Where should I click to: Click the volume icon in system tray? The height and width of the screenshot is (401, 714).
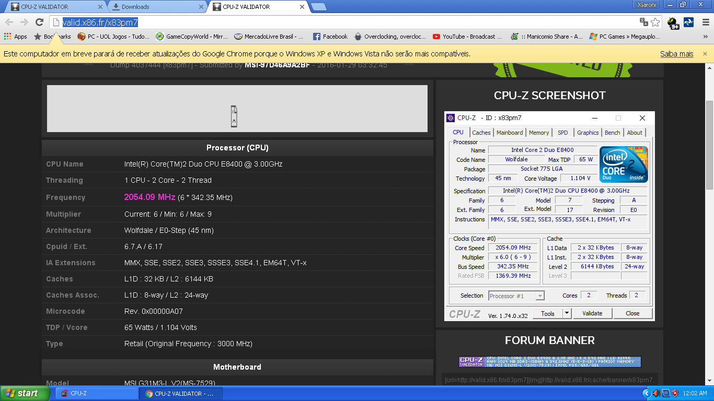(656, 393)
